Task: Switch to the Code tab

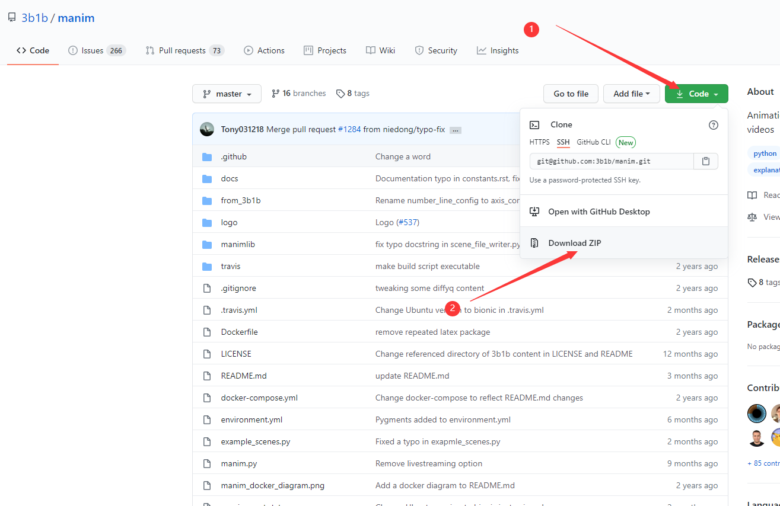Action: [33, 50]
